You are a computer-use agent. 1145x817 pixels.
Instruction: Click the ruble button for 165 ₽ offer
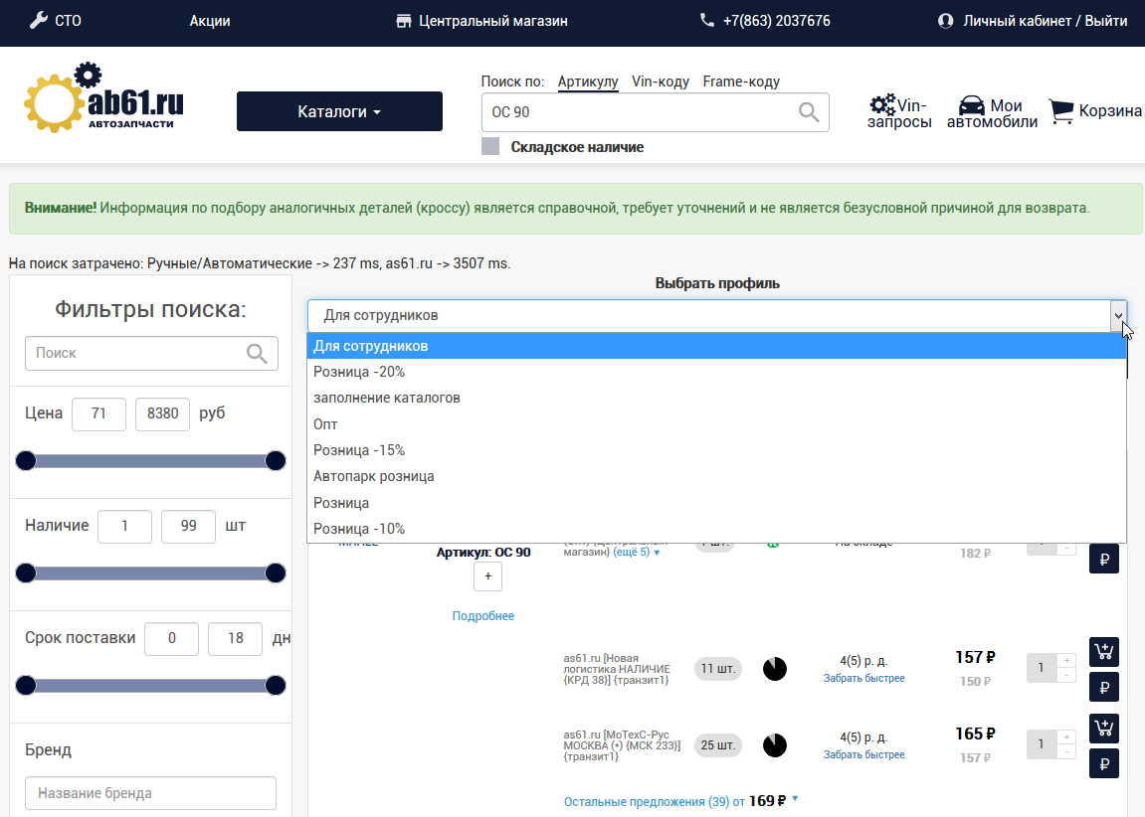point(1104,763)
